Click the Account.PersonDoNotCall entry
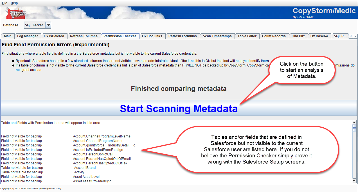Screen dimensions: 358x193 click(93, 154)
